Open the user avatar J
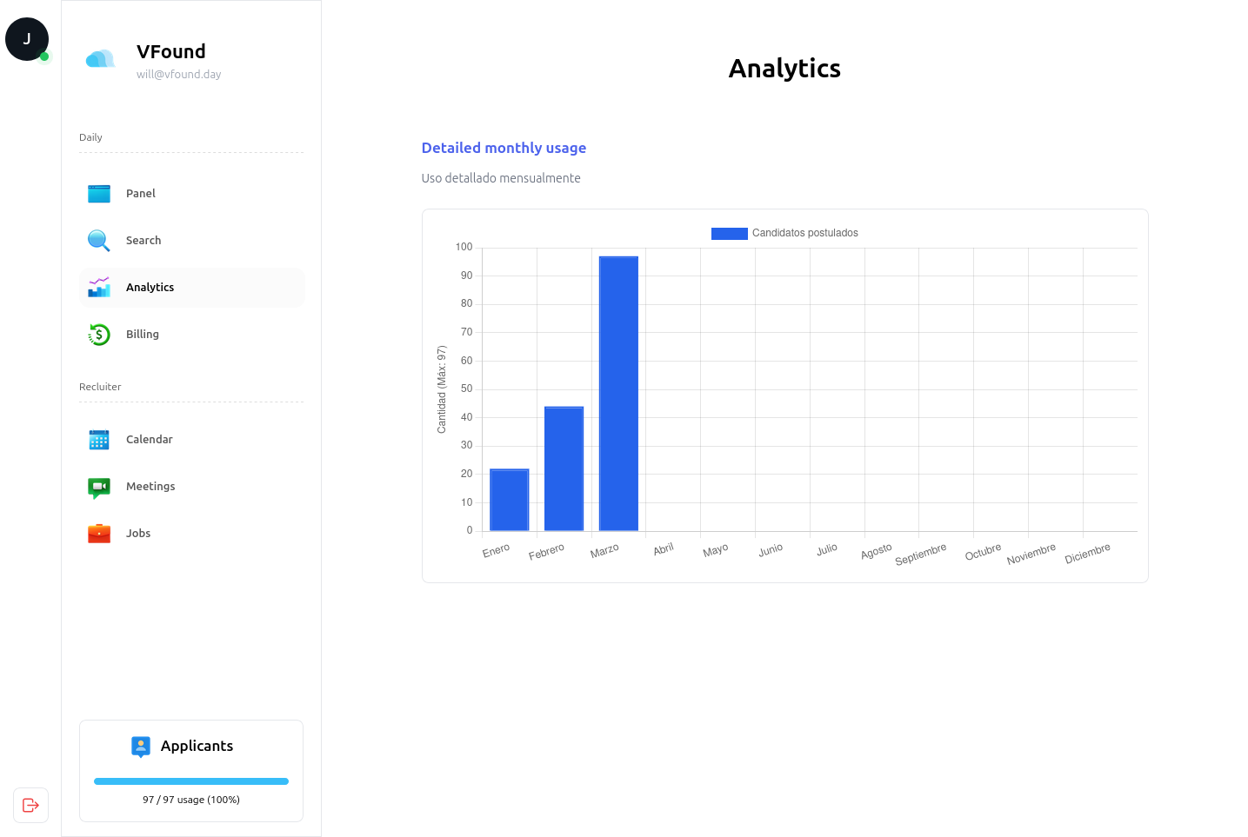Viewport: 1248px width, 837px height. tap(27, 39)
